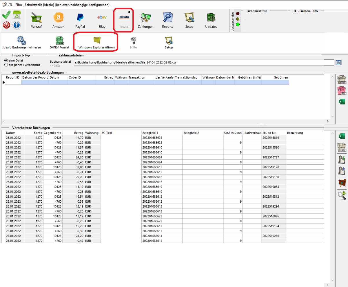This screenshot has width=348, height=287.
Task: Open the Amazon interface module
Action: (x=58, y=20)
